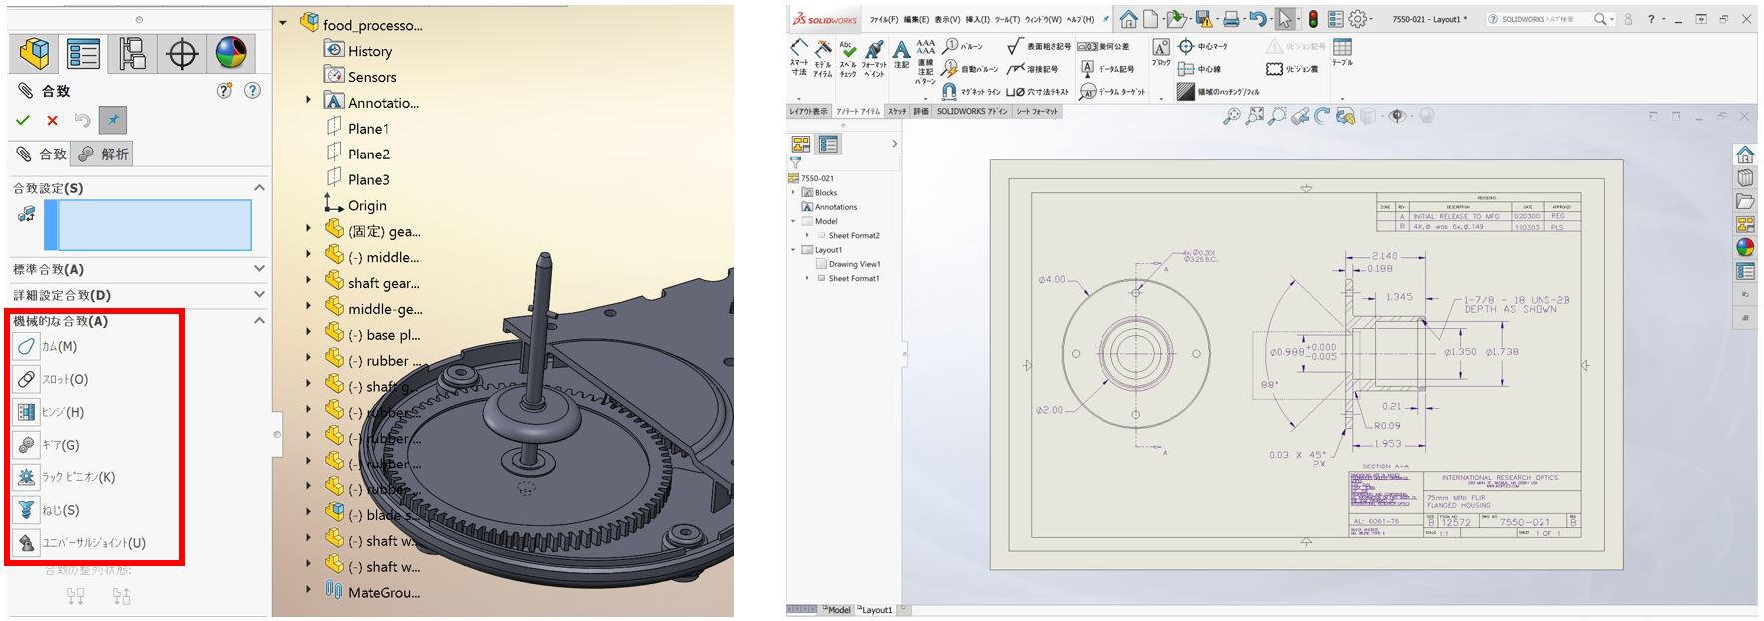This screenshot has height=621, width=1764.
Task: Open the ファイル(F) menu in SolidWorks
Action: [884, 20]
